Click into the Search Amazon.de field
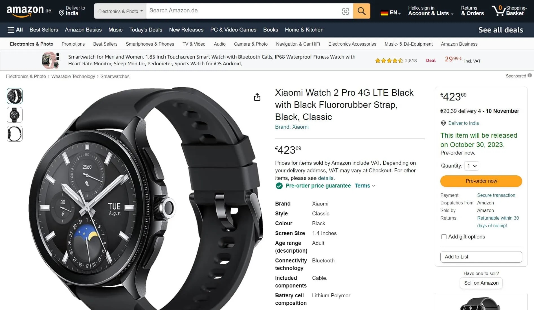 pyautogui.click(x=243, y=11)
